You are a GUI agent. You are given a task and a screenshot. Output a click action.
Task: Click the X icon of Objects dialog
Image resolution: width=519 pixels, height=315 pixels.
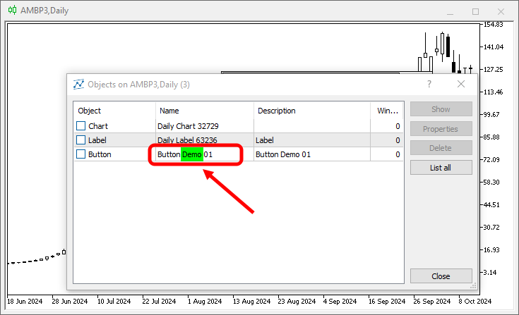(461, 84)
